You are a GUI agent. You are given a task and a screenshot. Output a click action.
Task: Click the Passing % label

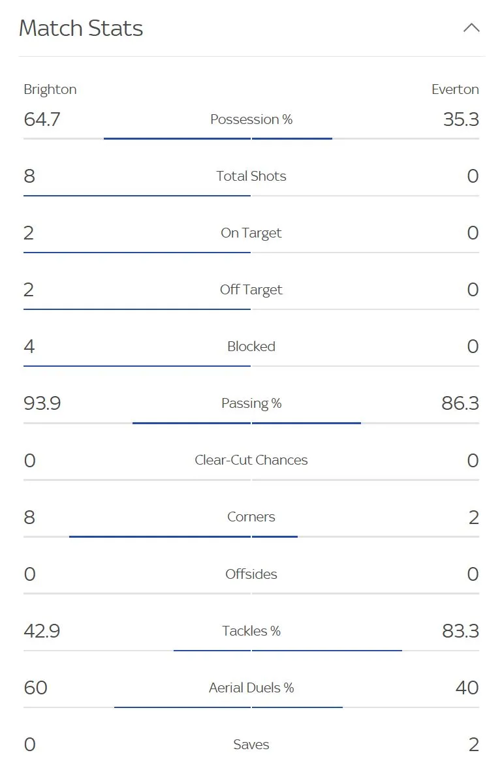251,403
